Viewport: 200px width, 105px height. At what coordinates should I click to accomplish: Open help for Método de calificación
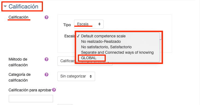[46, 59]
